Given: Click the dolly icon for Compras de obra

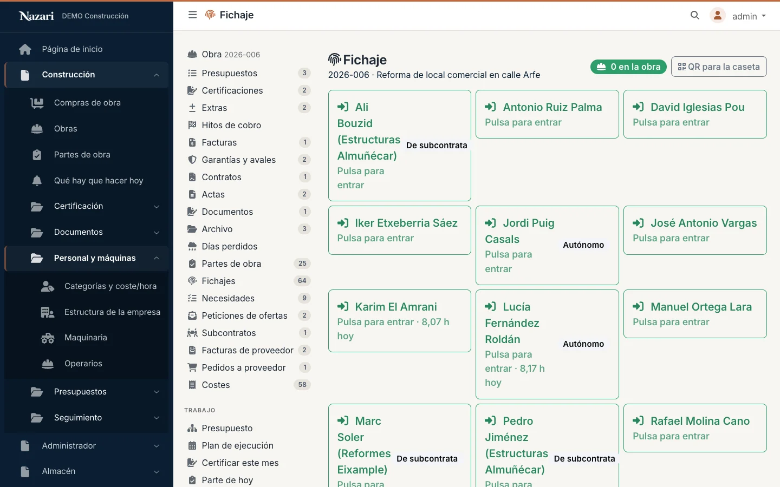Looking at the screenshot, I should (x=37, y=103).
